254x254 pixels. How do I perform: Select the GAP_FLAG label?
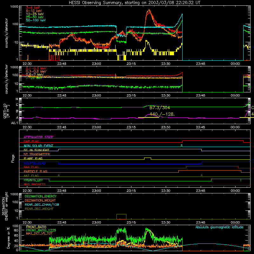(x=31, y=141)
